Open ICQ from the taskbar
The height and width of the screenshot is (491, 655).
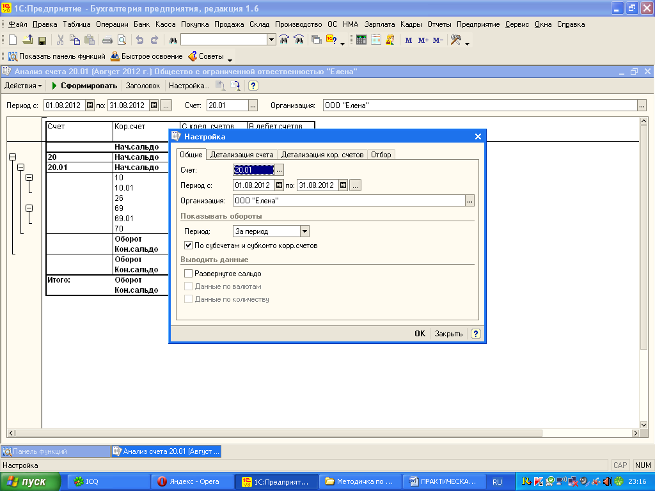107,481
